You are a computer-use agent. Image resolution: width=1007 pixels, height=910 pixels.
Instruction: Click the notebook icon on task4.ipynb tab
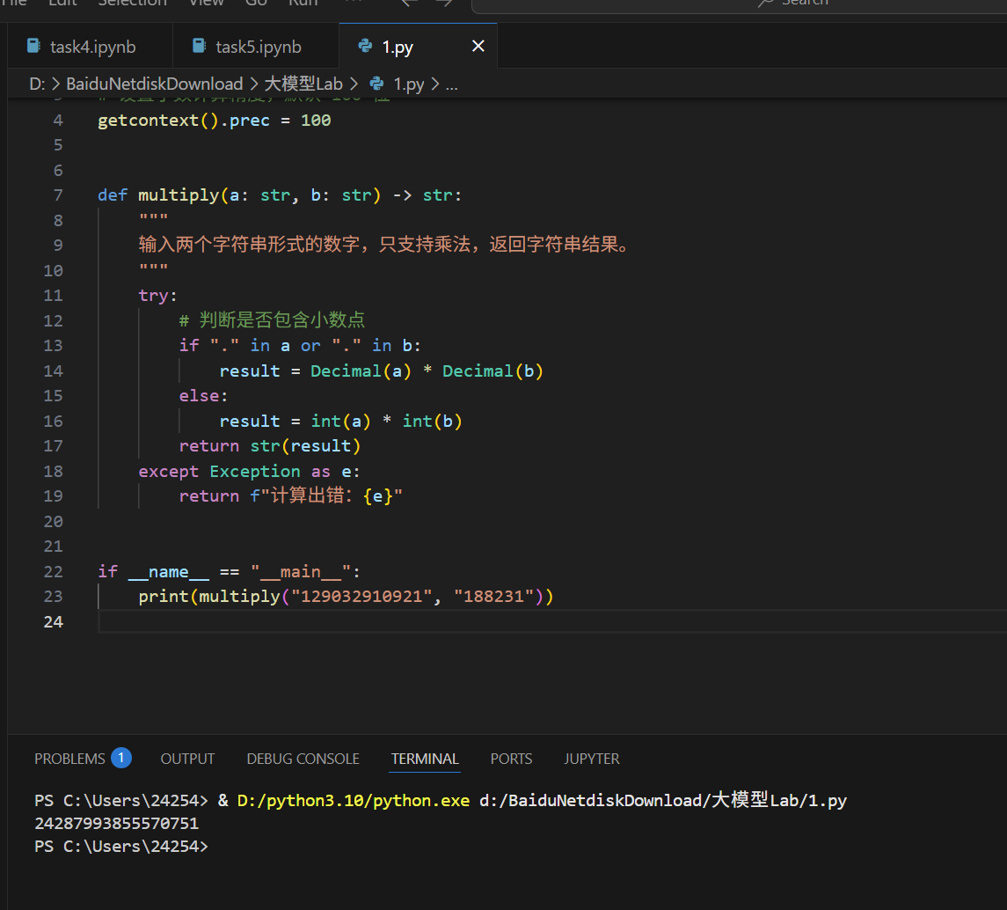pyautogui.click(x=33, y=46)
